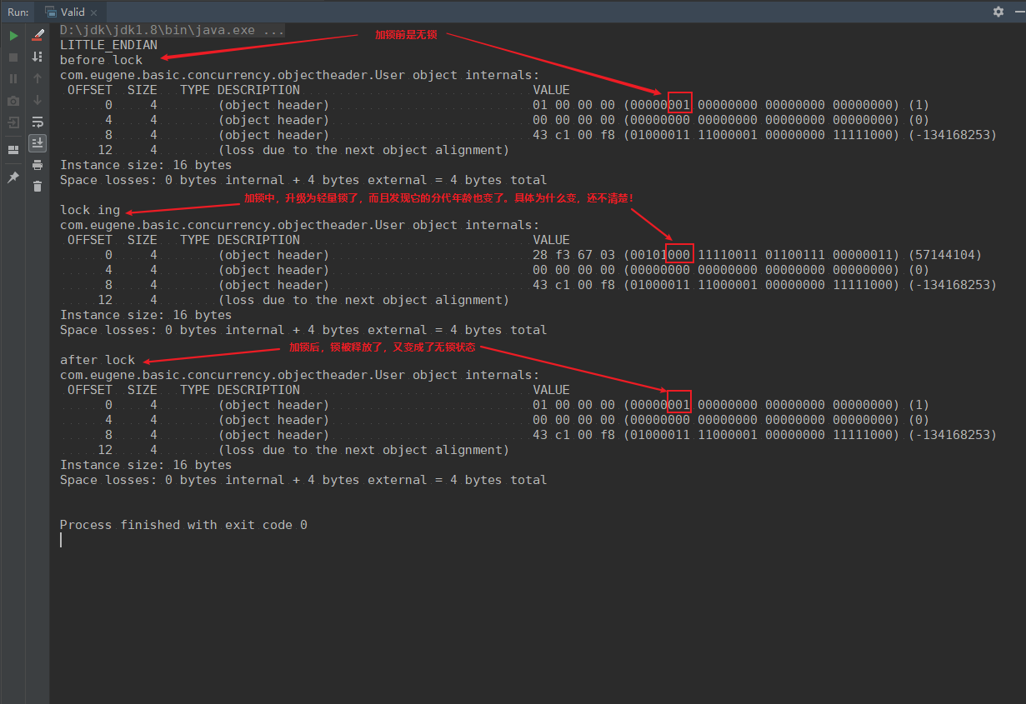Click 'Instance size: 16 bytes' under before lock

click(146, 165)
